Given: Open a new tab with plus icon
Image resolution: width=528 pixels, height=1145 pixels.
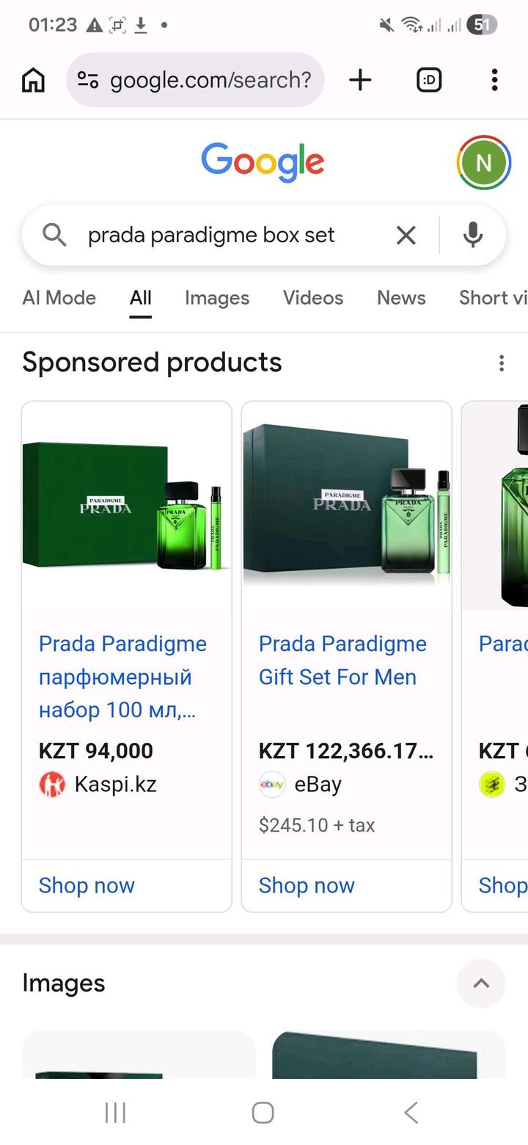Looking at the screenshot, I should pos(360,80).
